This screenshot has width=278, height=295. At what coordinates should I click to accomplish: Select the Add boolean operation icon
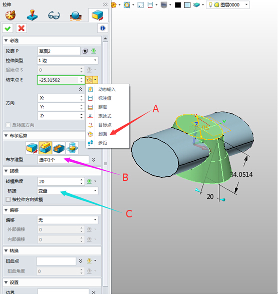46,148
